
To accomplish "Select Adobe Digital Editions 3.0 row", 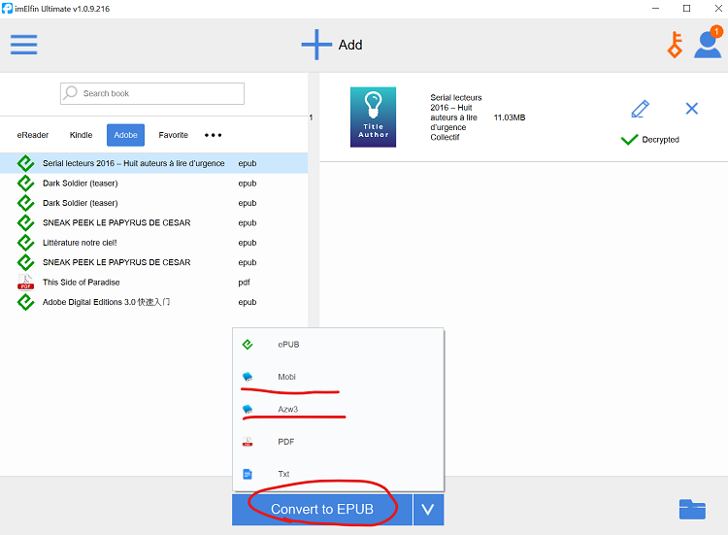I will tap(153, 302).
